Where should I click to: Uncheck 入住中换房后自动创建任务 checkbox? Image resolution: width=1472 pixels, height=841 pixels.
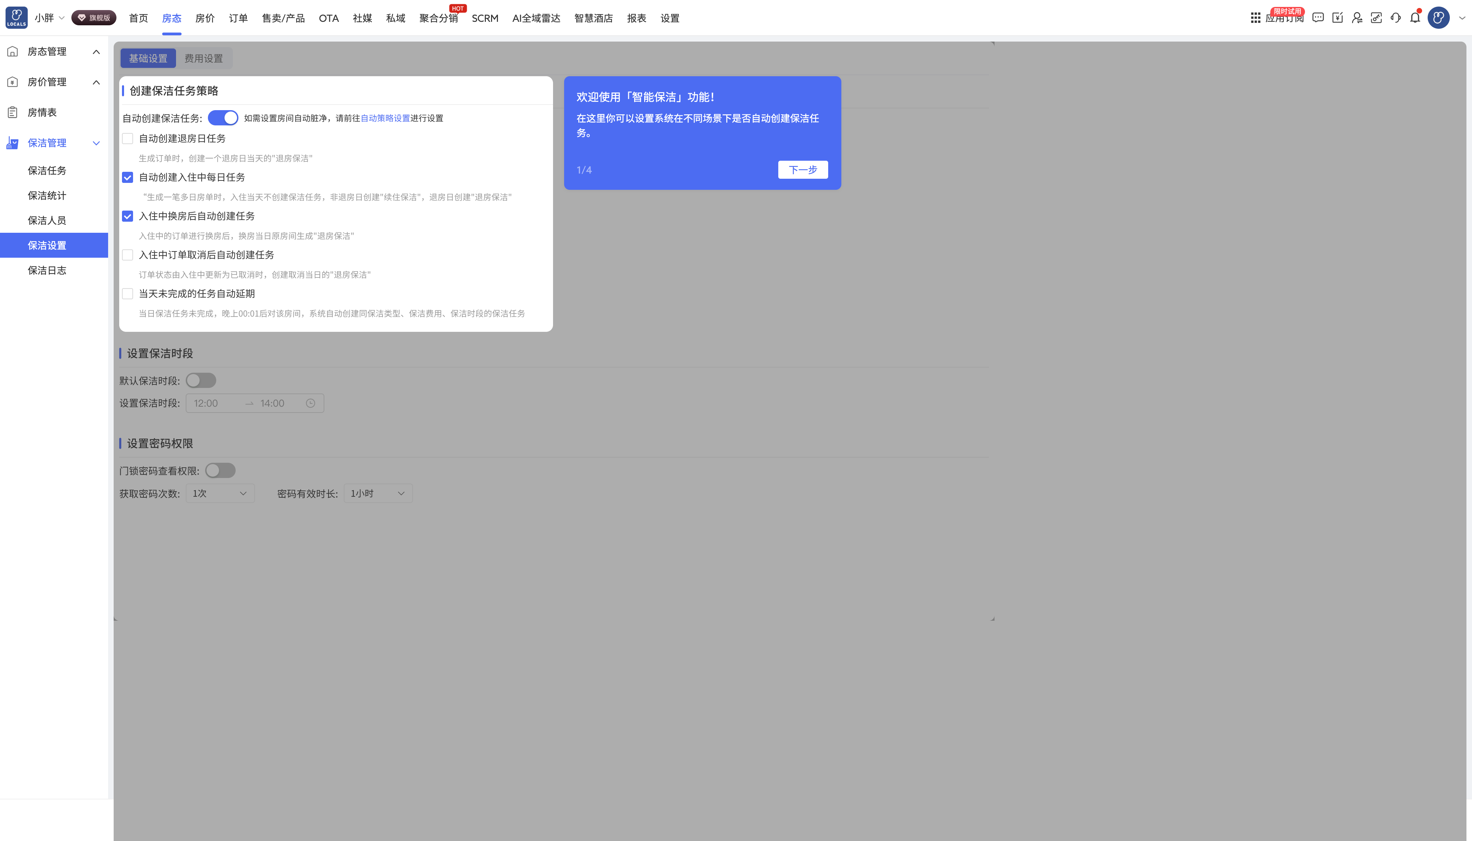tap(128, 216)
